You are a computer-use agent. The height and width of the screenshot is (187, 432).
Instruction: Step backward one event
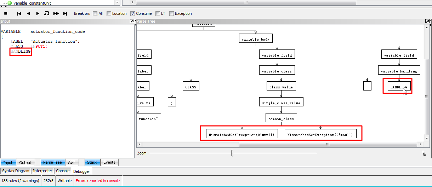point(28,13)
